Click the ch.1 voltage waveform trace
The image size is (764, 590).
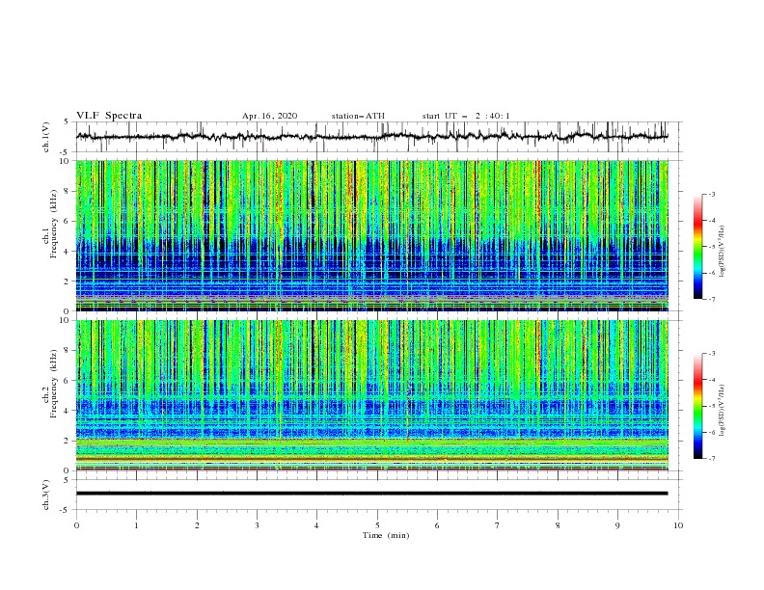click(371, 136)
